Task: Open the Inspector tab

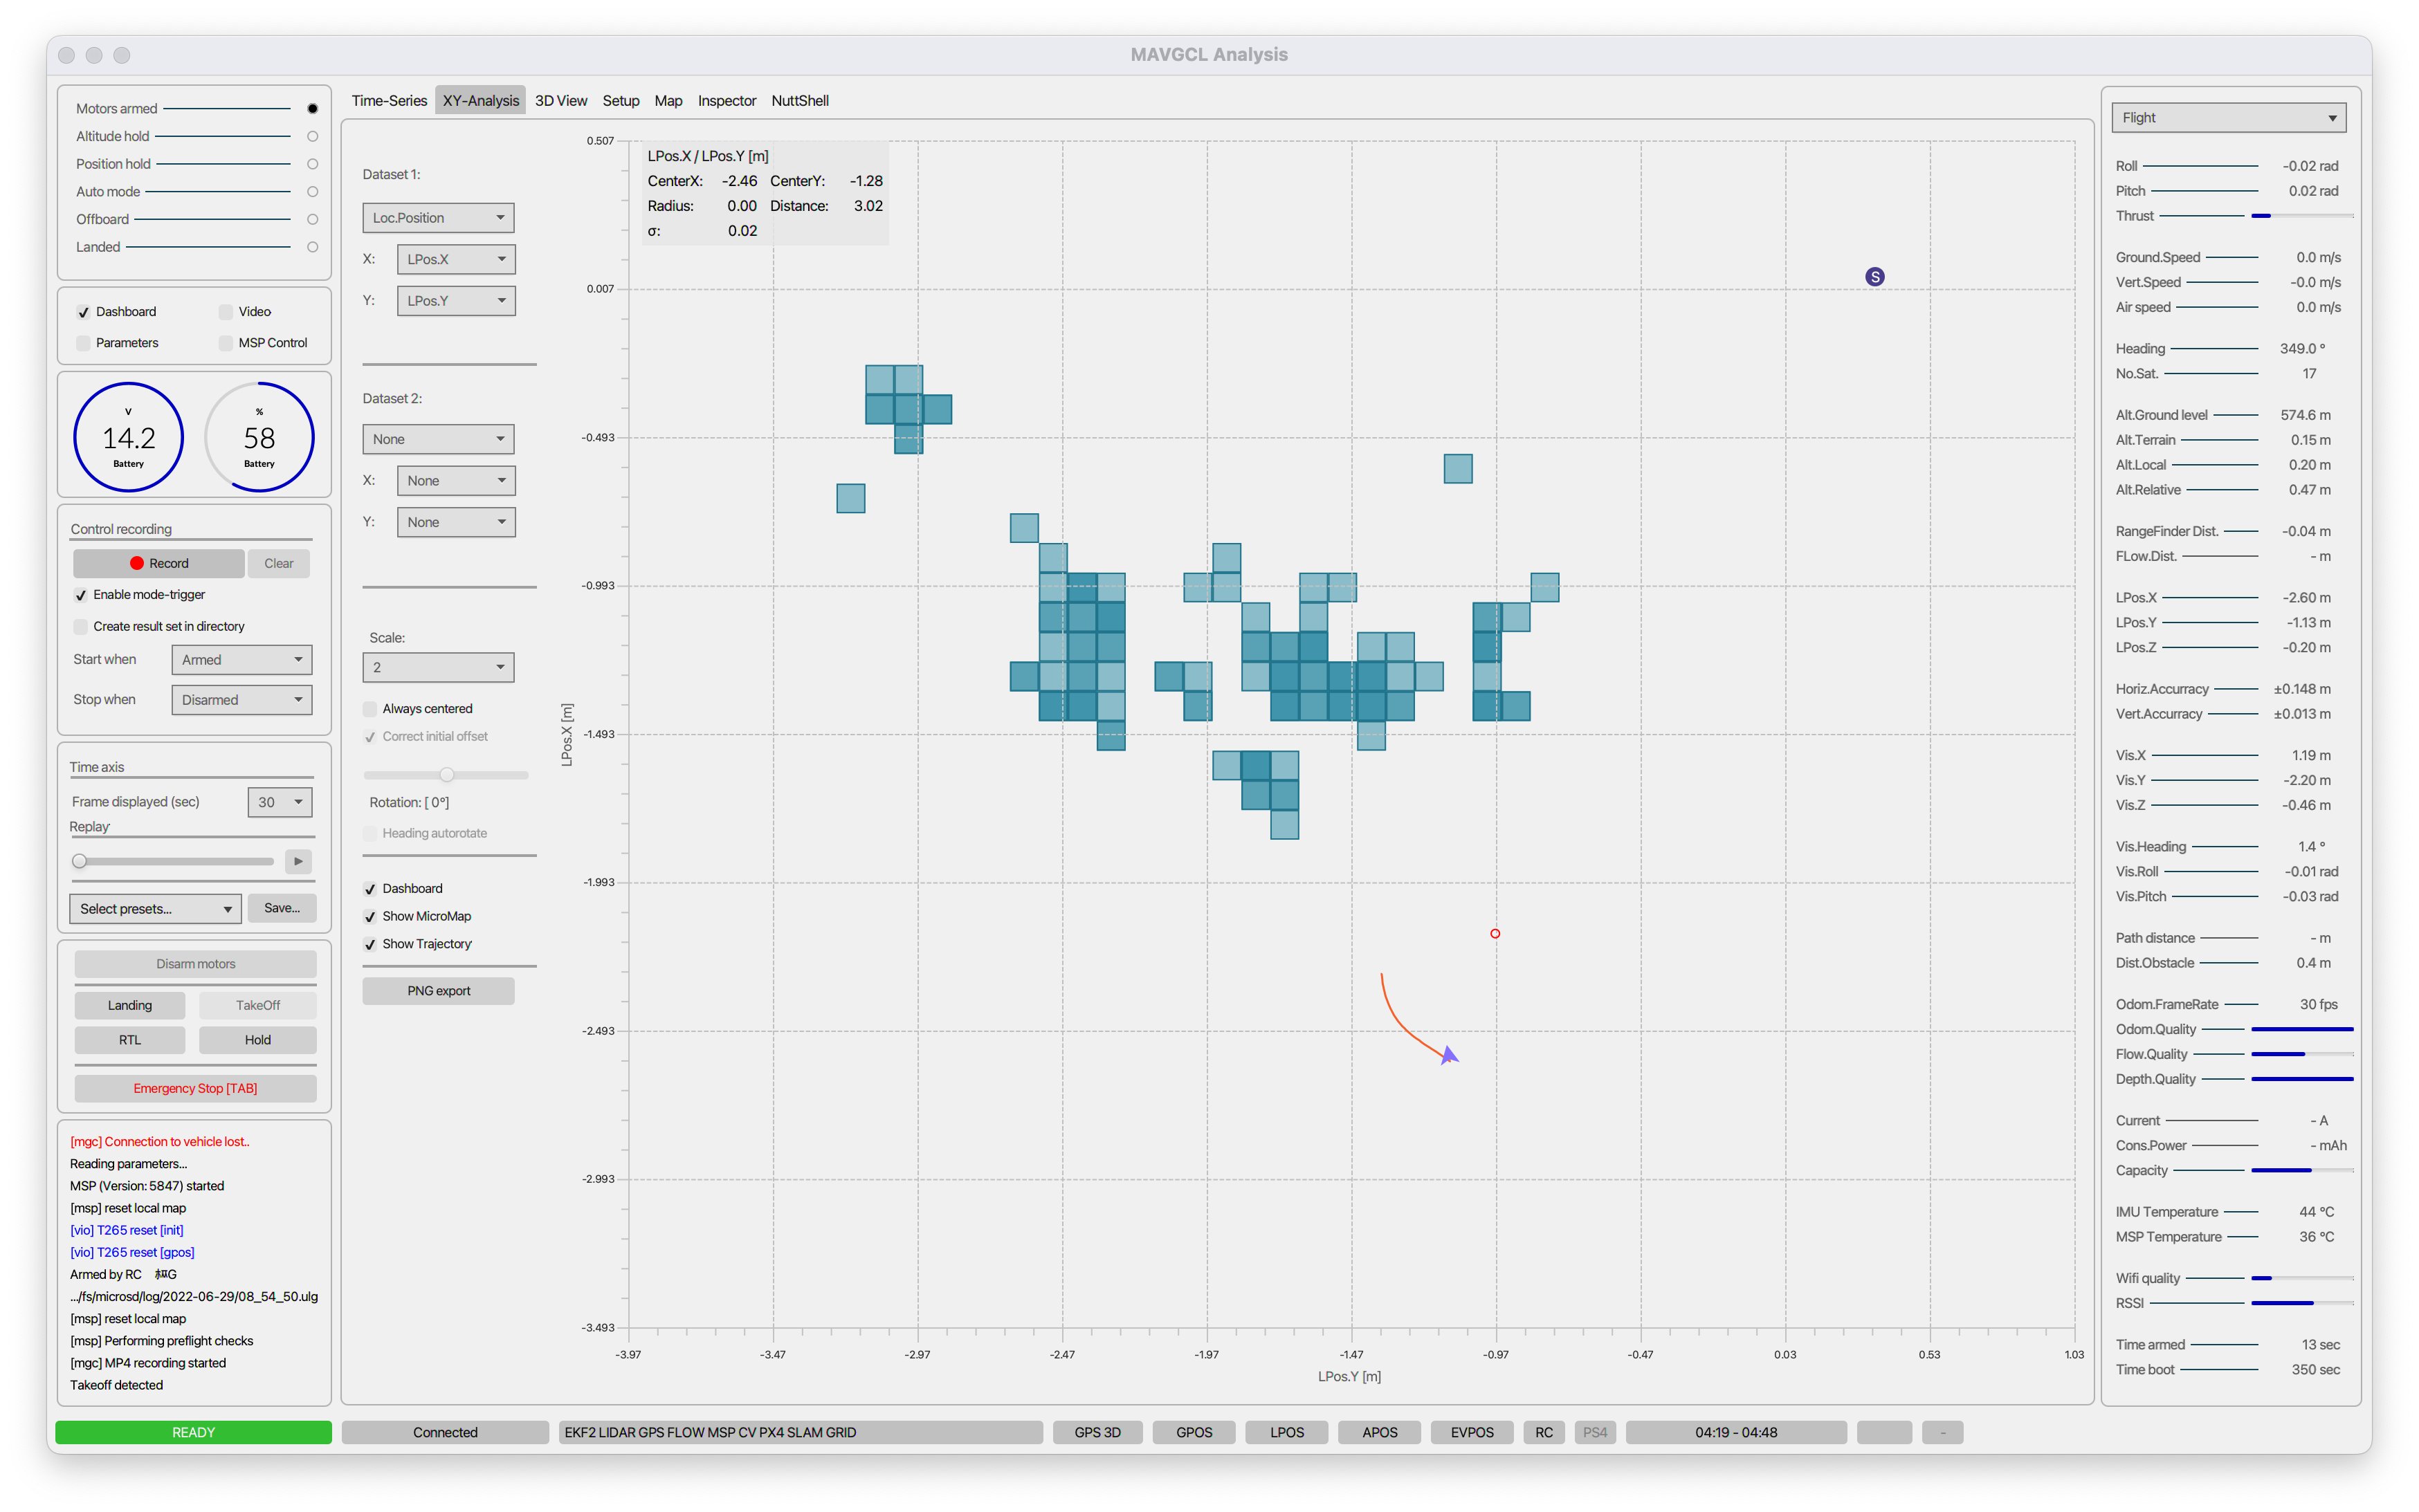Action: tap(727, 101)
